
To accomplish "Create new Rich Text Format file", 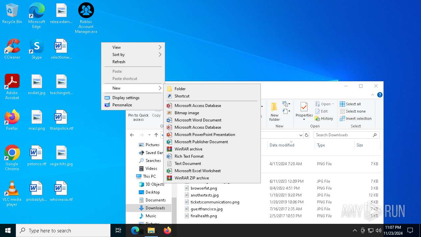I will (x=212, y=156).
